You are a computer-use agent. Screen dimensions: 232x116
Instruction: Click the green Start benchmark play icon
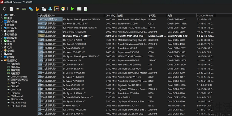(x=72, y=9)
